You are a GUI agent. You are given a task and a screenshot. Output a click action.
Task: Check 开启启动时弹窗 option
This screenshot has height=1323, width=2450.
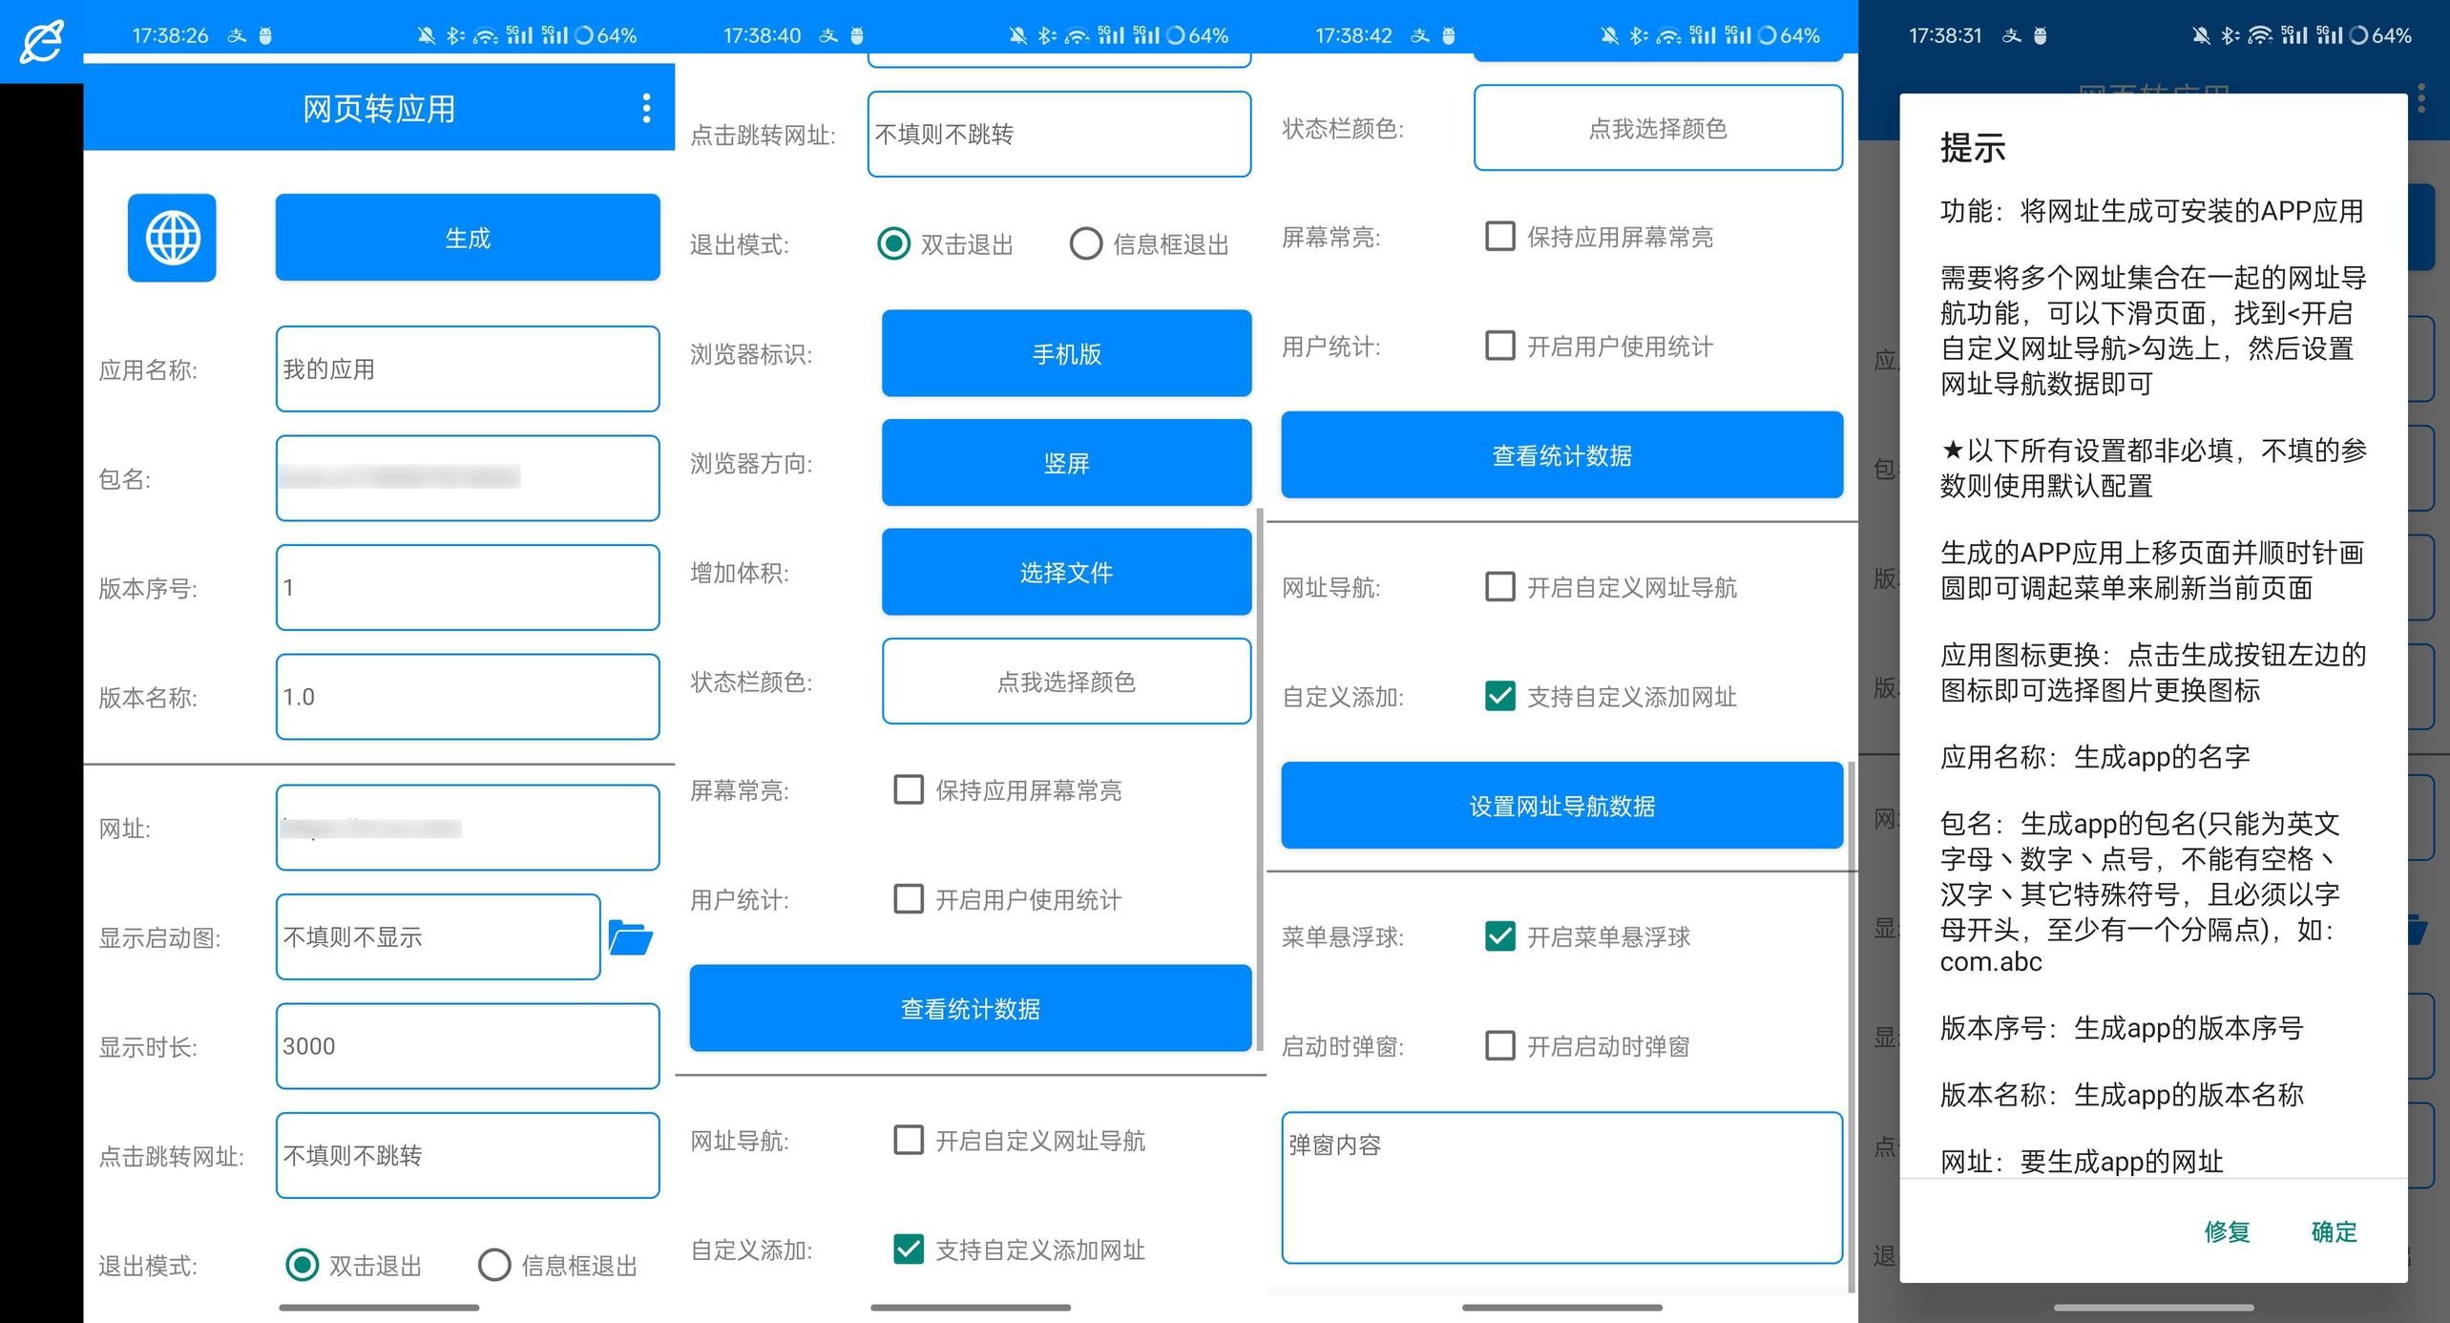(x=1500, y=1046)
